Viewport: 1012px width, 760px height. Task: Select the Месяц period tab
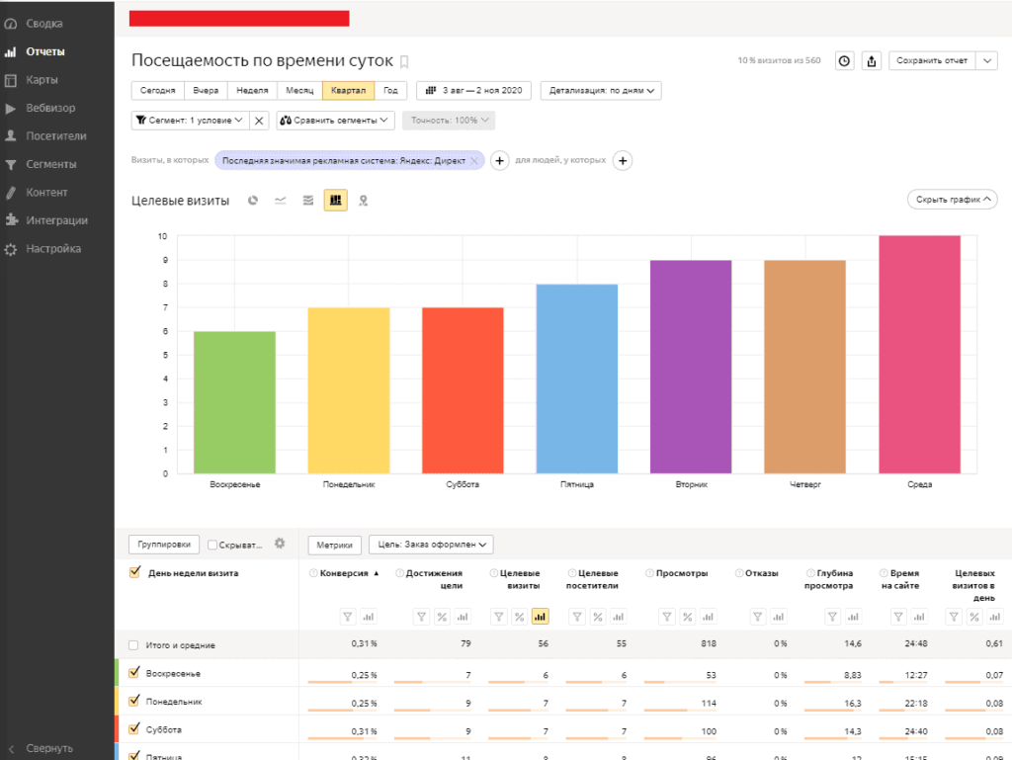click(299, 91)
